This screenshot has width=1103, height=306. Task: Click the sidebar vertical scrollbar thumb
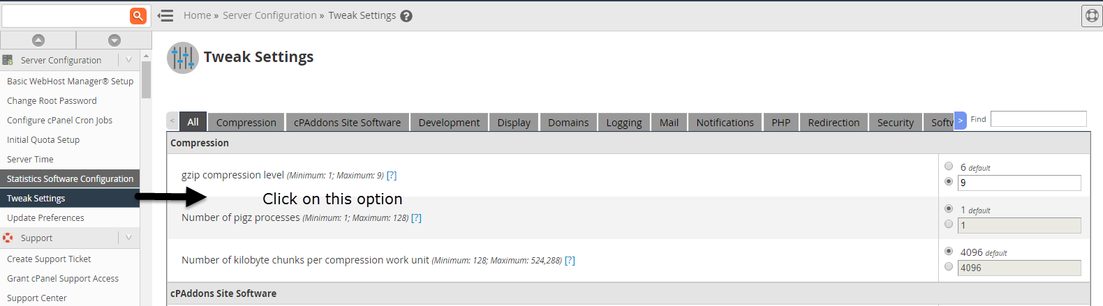[146, 79]
